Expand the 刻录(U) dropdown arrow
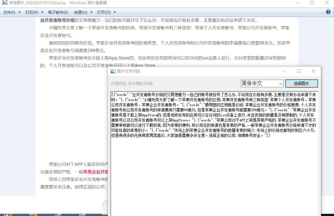The height and width of the screenshot is (216, 334). tap(91, 12)
